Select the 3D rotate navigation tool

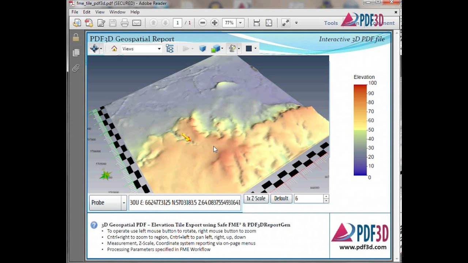pyautogui.click(x=94, y=49)
